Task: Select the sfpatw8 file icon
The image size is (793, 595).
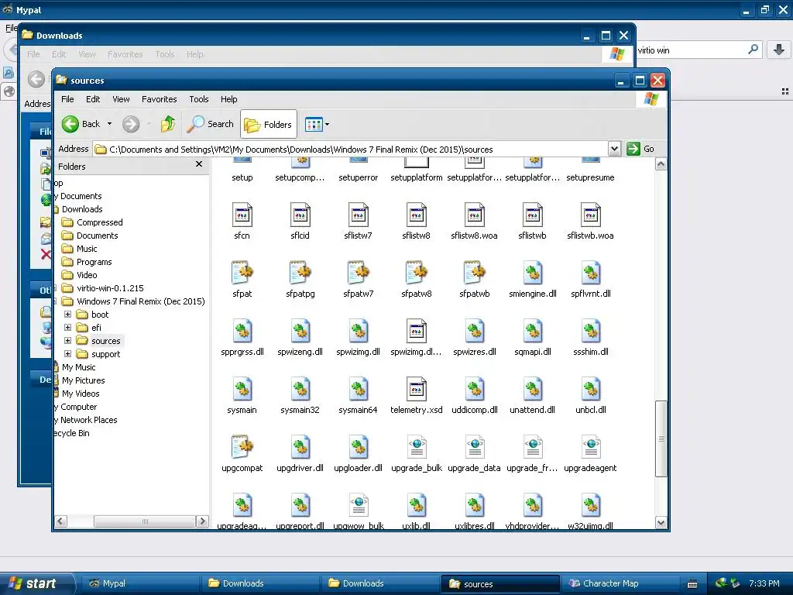Action: tap(416, 273)
